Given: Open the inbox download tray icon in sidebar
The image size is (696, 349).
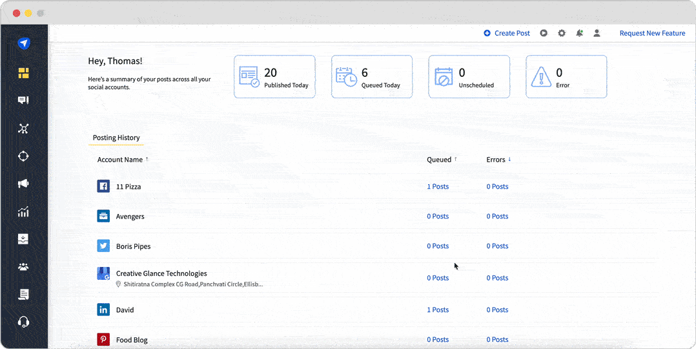Looking at the screenshot, I should pyautogui.click(x=23, y=239).
